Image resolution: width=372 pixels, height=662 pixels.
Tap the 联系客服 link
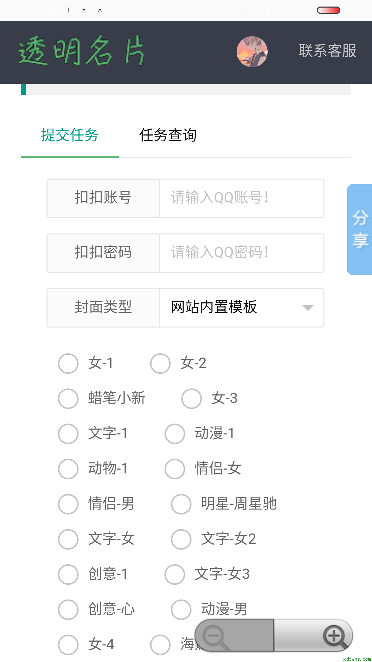pyautogui.click(x=328, y=51)
